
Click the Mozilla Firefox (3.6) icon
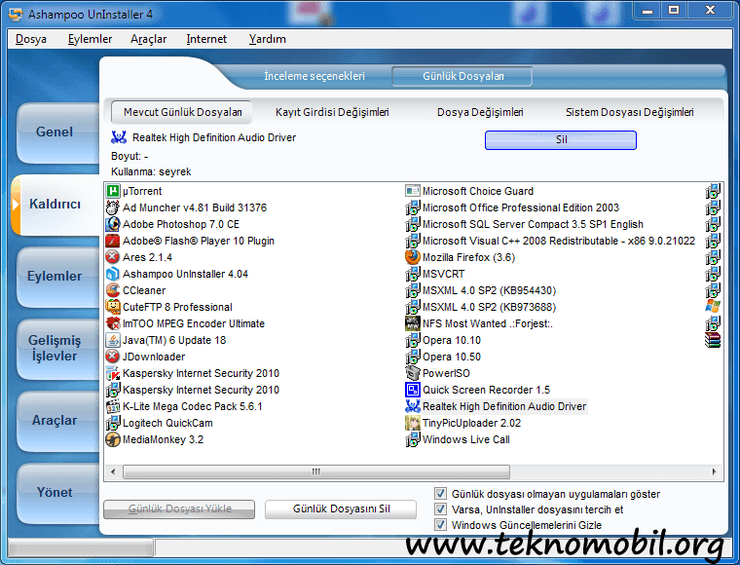pyautogui.click(x=413, y=257)
